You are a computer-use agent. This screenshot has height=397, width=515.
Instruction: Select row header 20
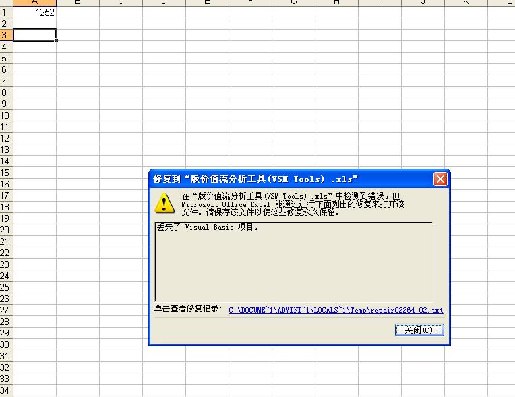pos(6,230)
